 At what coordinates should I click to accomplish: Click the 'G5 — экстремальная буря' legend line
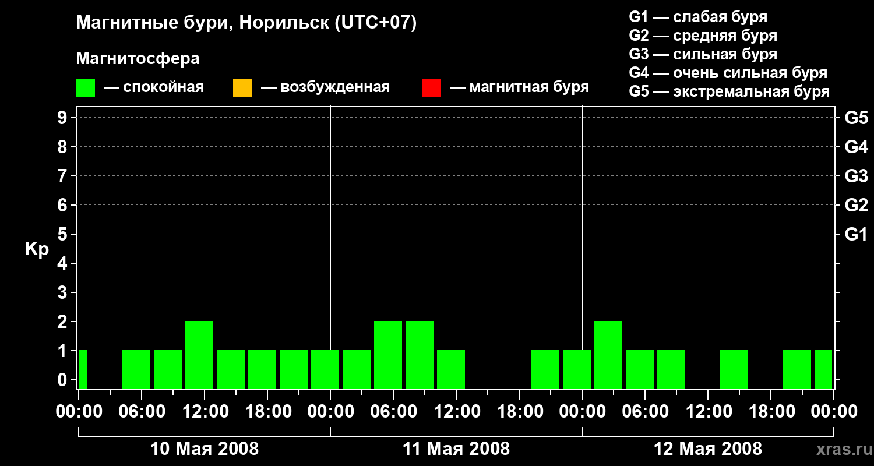[729, 91]
